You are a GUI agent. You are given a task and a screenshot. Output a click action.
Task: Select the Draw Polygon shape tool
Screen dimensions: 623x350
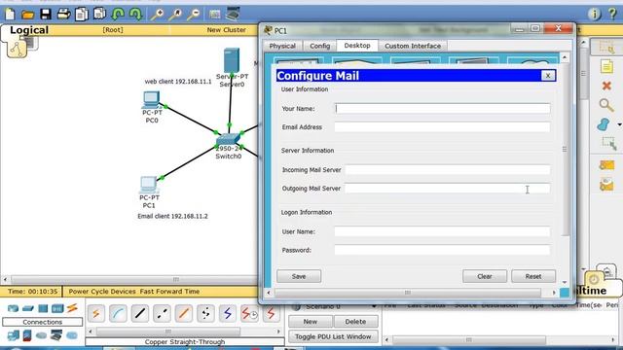tap(604, 124)
